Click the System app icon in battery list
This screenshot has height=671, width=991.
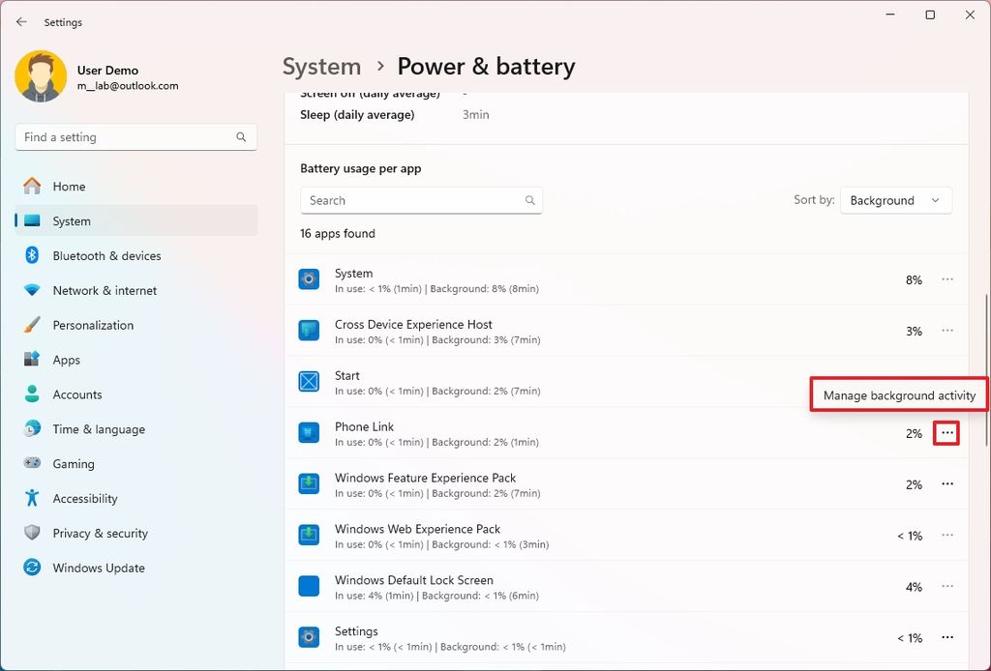pos(309,279)
